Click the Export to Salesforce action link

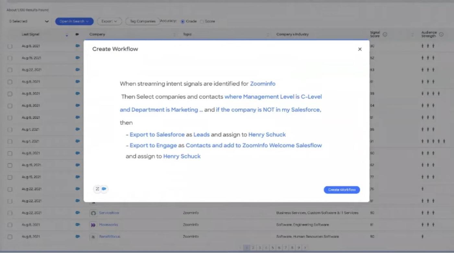tap(157, 135)
